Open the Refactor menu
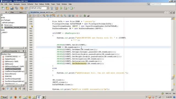 click(30, 4)
